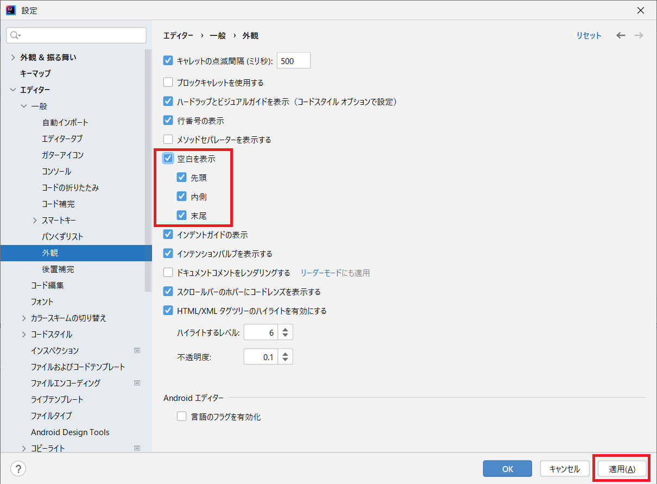Screen dimensions: 657x484
Task: Select ガターアイコン in settings tree
Action: pyautogui.click(x=63, y=155)
